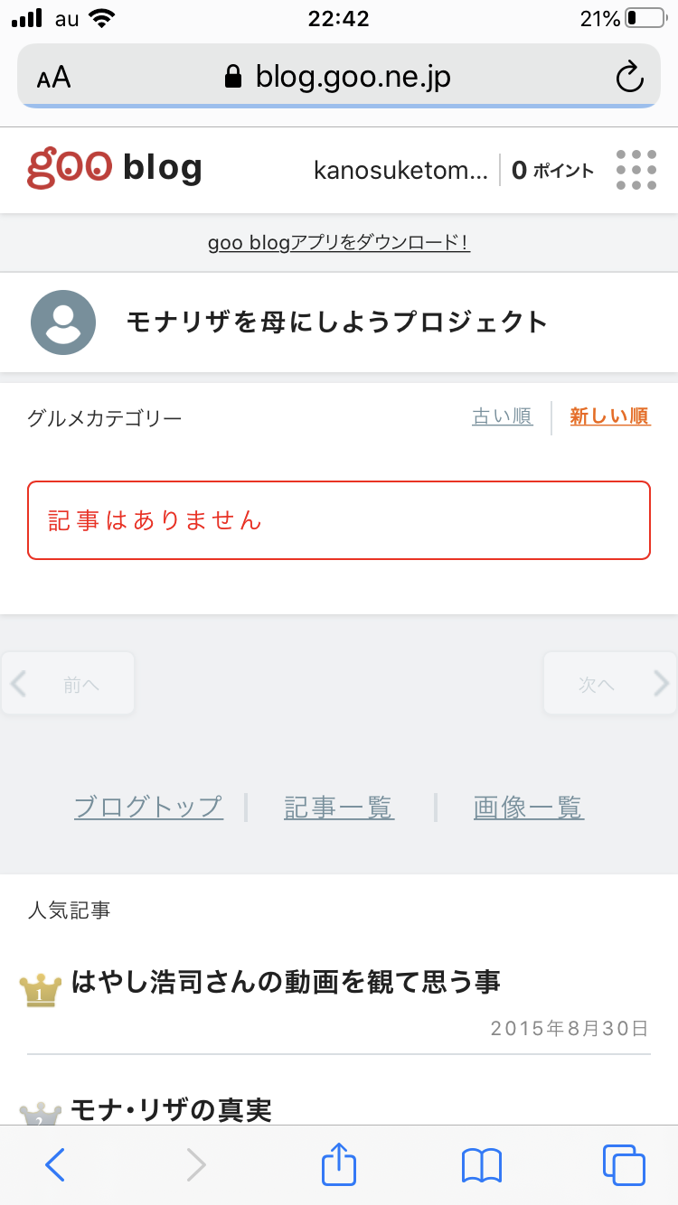Tap the goo blogアプリをダウンロード link
The width and height of the screenshot is (678, 1205).
(x=339, y=243)
